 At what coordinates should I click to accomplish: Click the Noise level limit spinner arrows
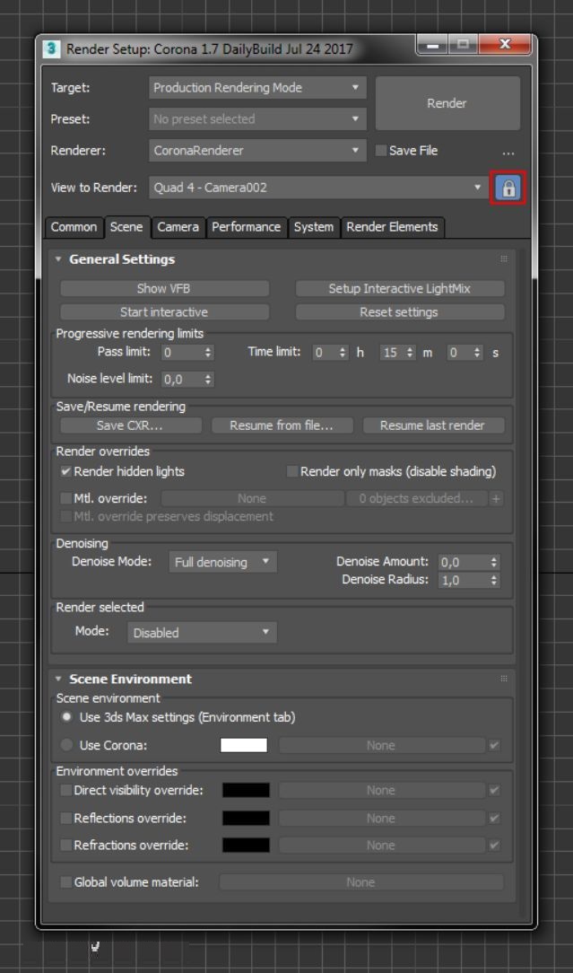(x=208, y=379)
